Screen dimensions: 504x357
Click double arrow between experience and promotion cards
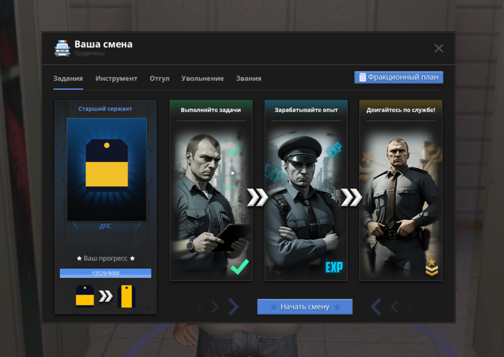coord(351,197)
